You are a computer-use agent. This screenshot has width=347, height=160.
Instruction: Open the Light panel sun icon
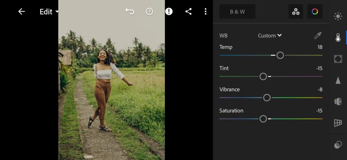[x=338, y=16]
